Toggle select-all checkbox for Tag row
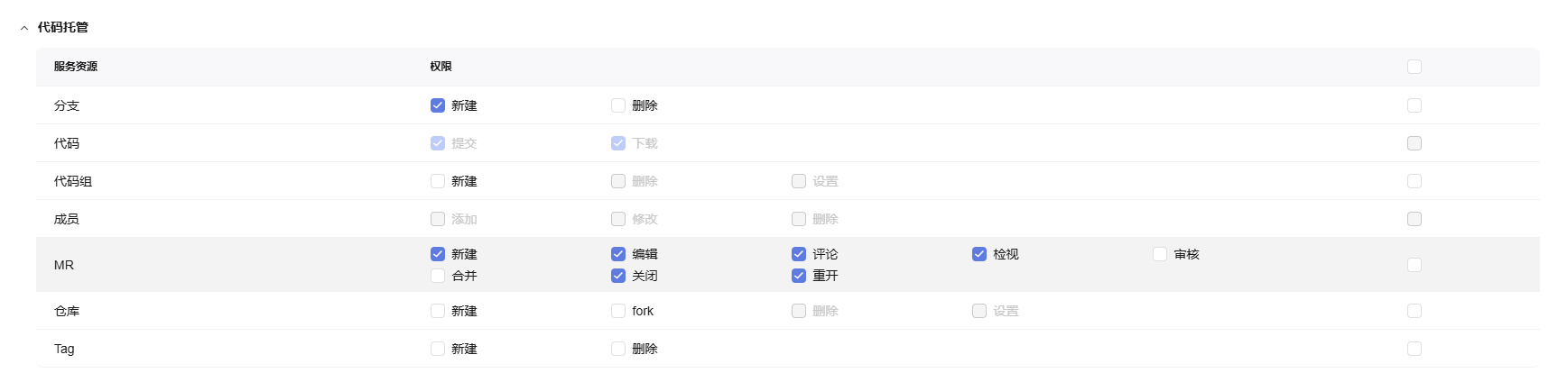The image size is (1558, 382). click(x=1414, y=349)
